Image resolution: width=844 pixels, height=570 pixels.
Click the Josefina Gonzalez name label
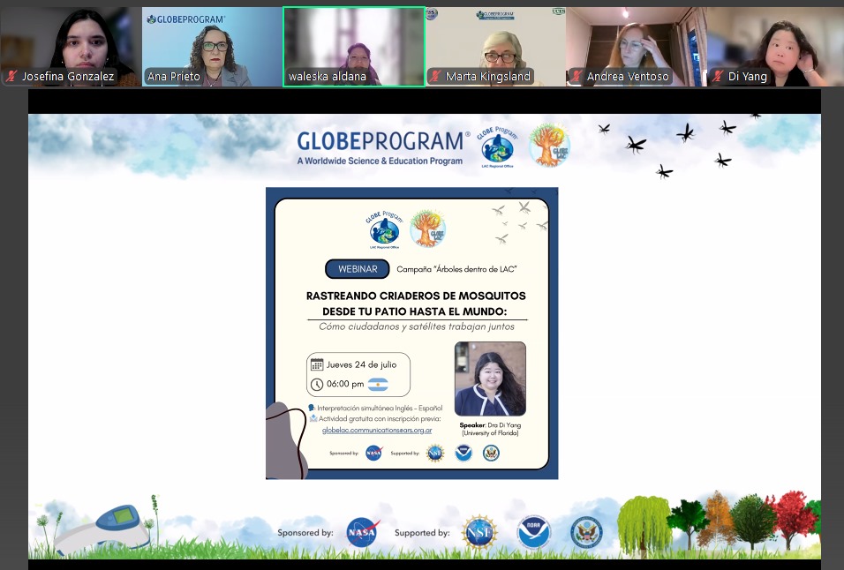click(x=68, y=77)
